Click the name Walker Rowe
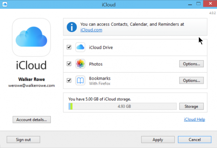 [x=31, y=79]
